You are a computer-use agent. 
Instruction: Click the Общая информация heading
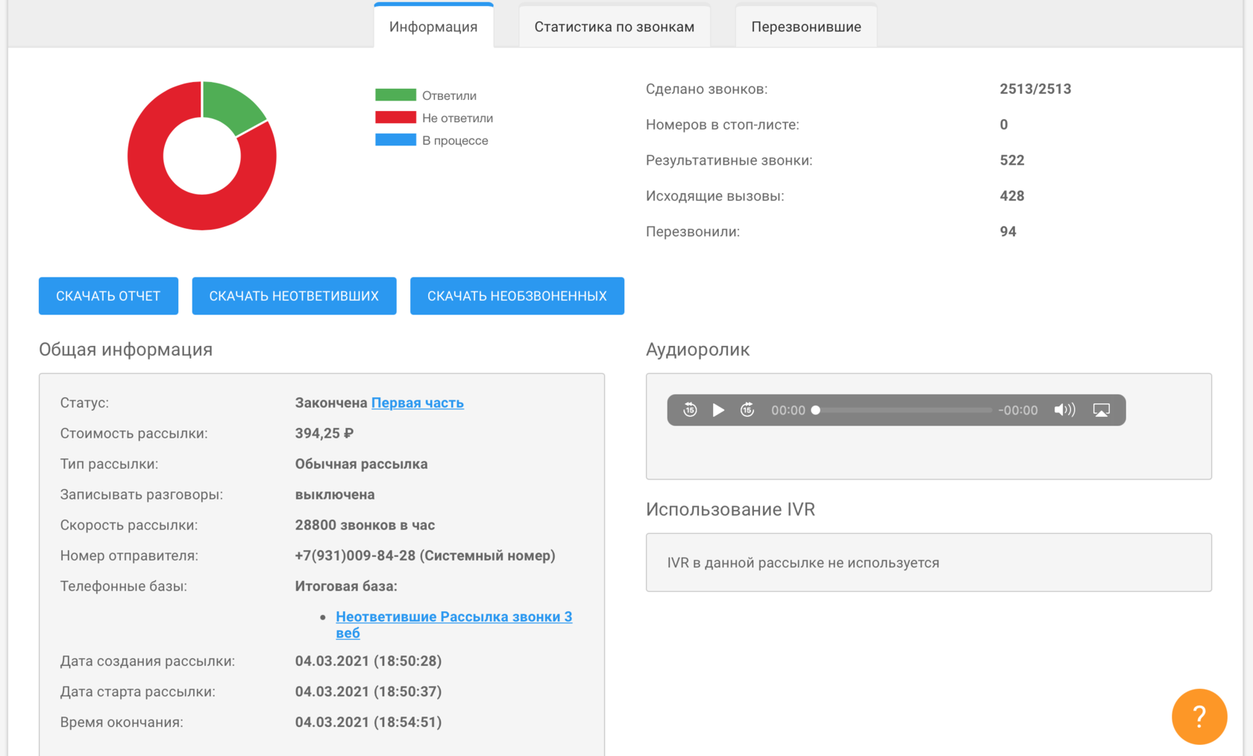[125, 350]
